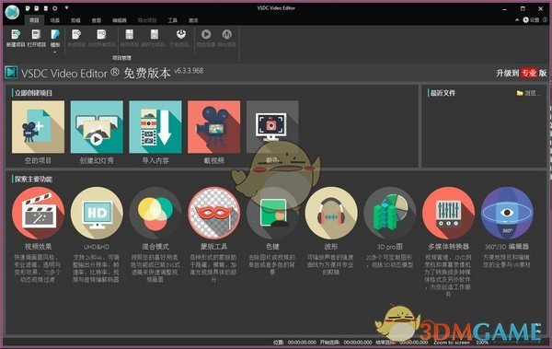This screenshot has width=552, height=349.
Task: Open the 导入内容 import content tile
Action: point(155,127)
